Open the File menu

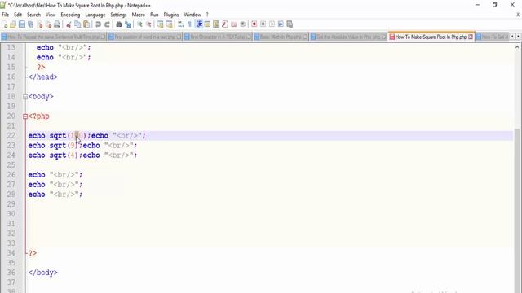pyautogui.click(x=6, y=15)
